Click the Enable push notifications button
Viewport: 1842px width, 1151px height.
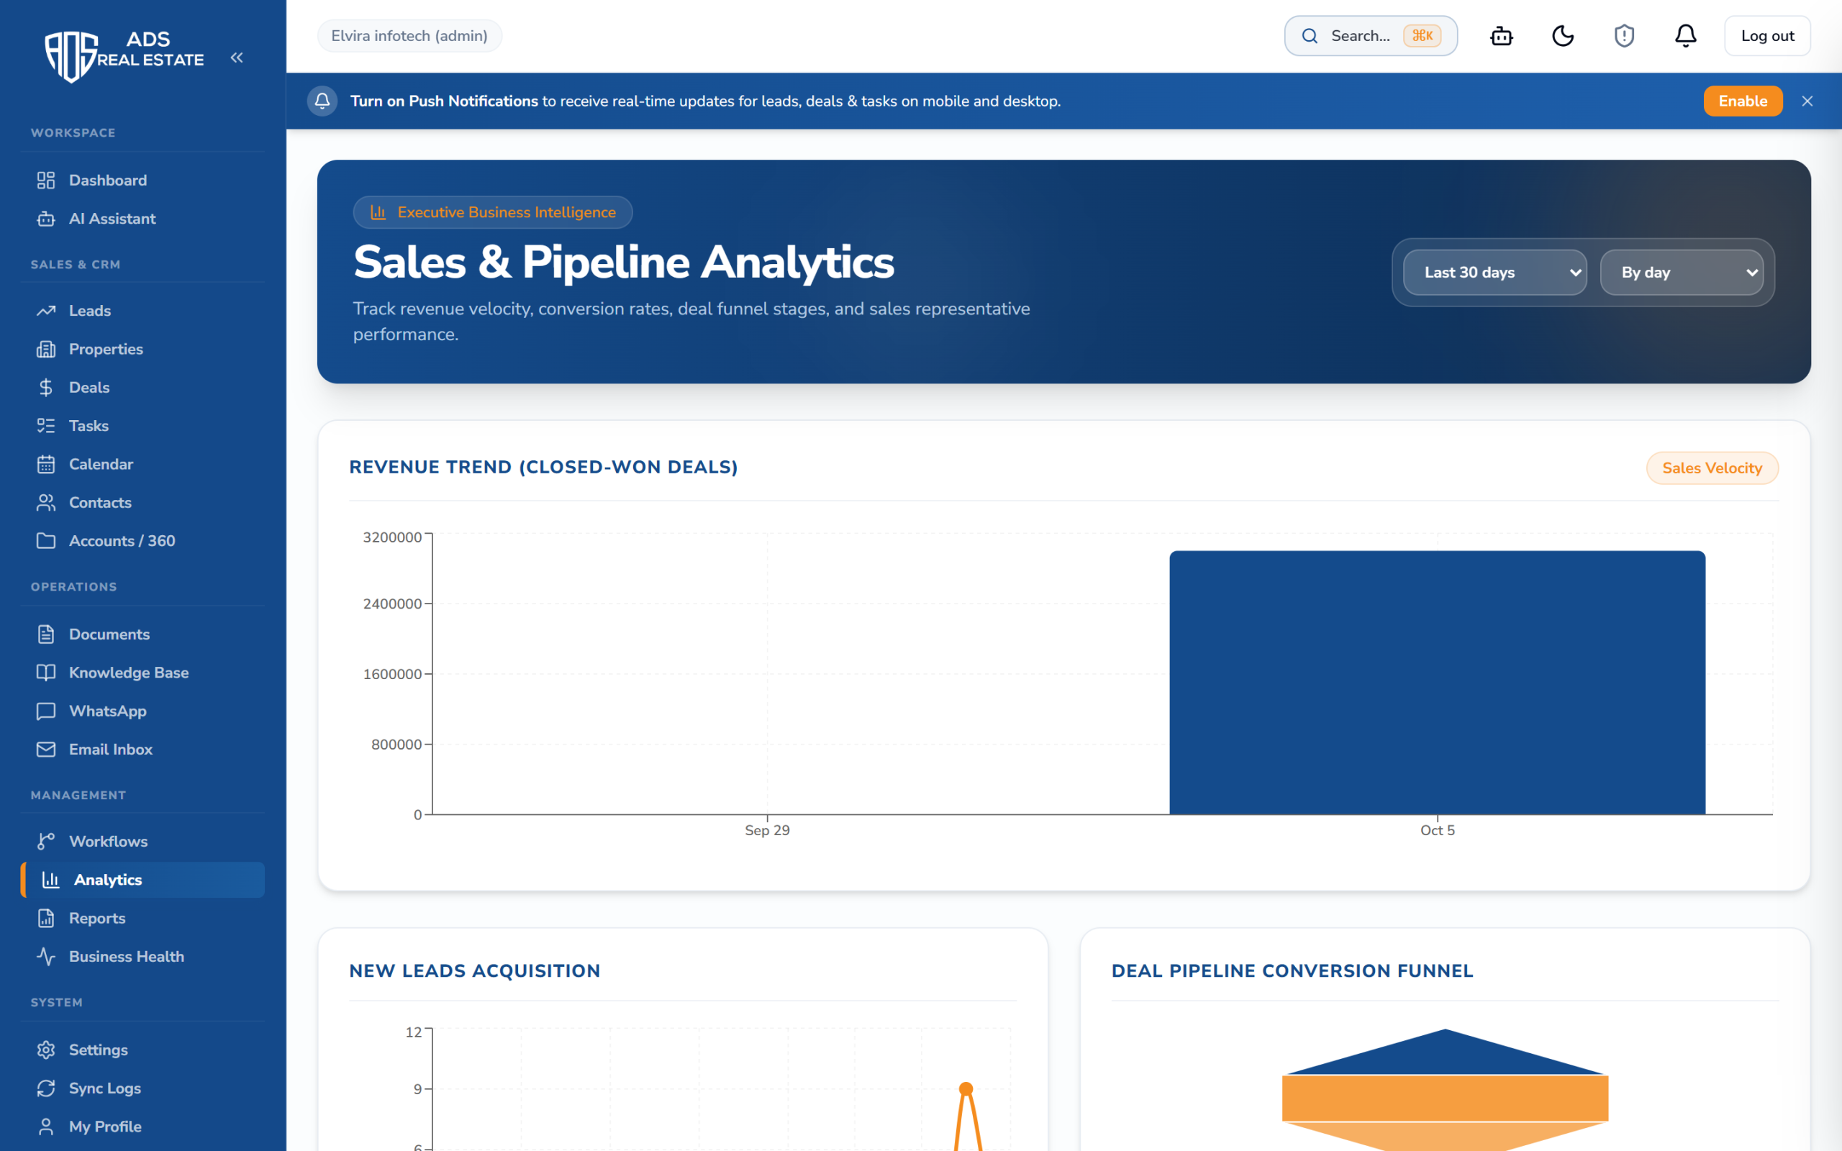(x=1742, y=101)
